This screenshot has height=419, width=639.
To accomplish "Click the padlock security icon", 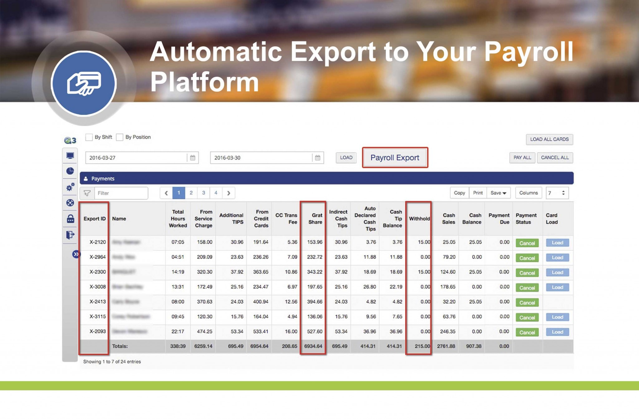I will click(x=71, y=219).
